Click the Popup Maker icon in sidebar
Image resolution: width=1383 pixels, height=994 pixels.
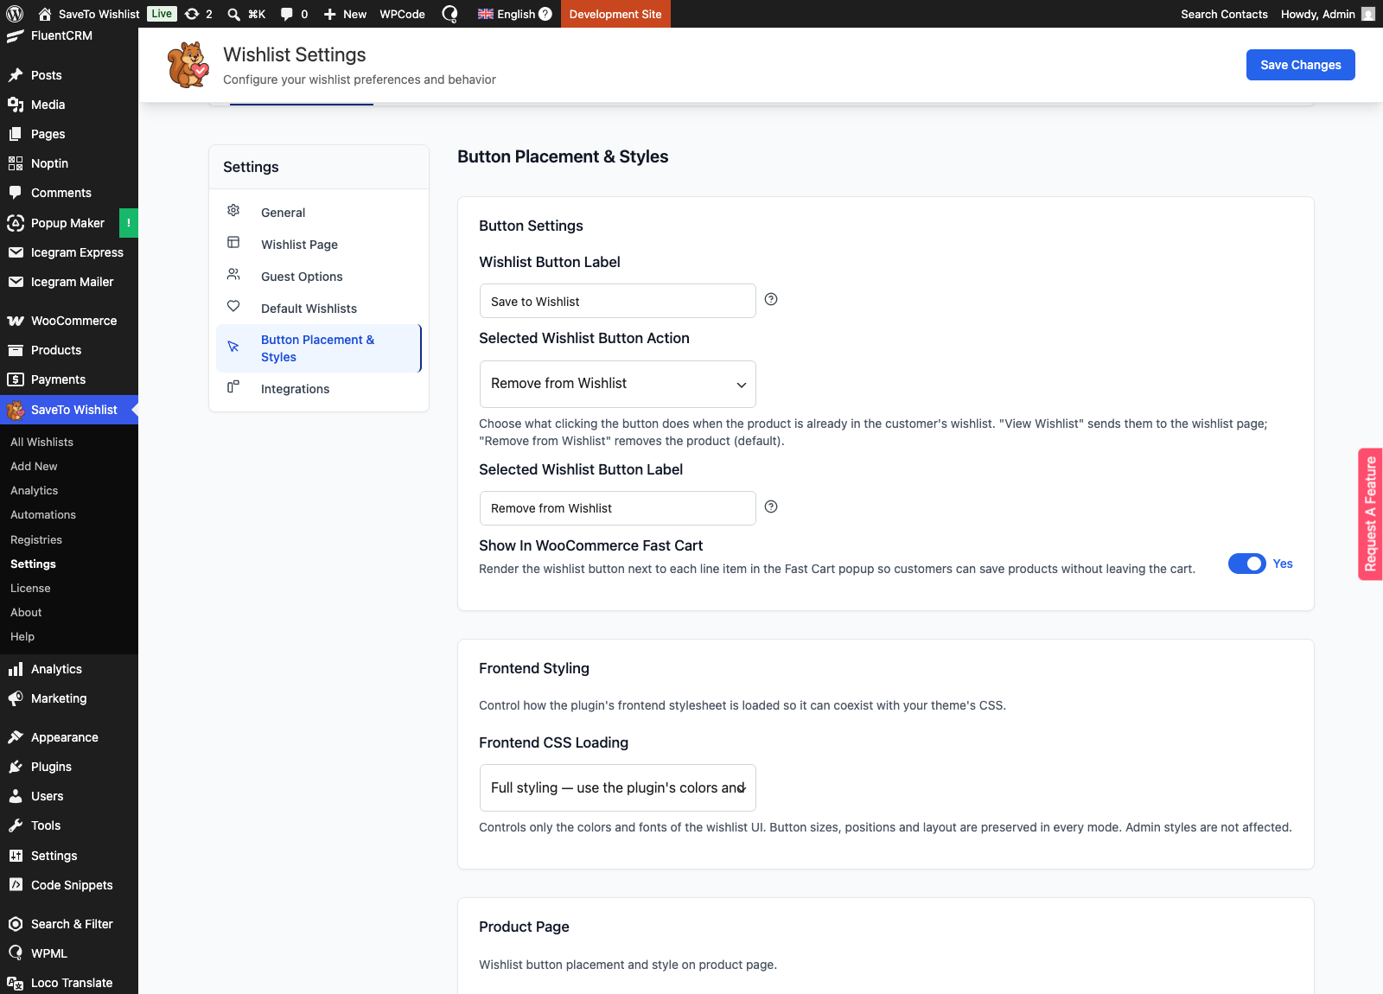tap(16, 223)
